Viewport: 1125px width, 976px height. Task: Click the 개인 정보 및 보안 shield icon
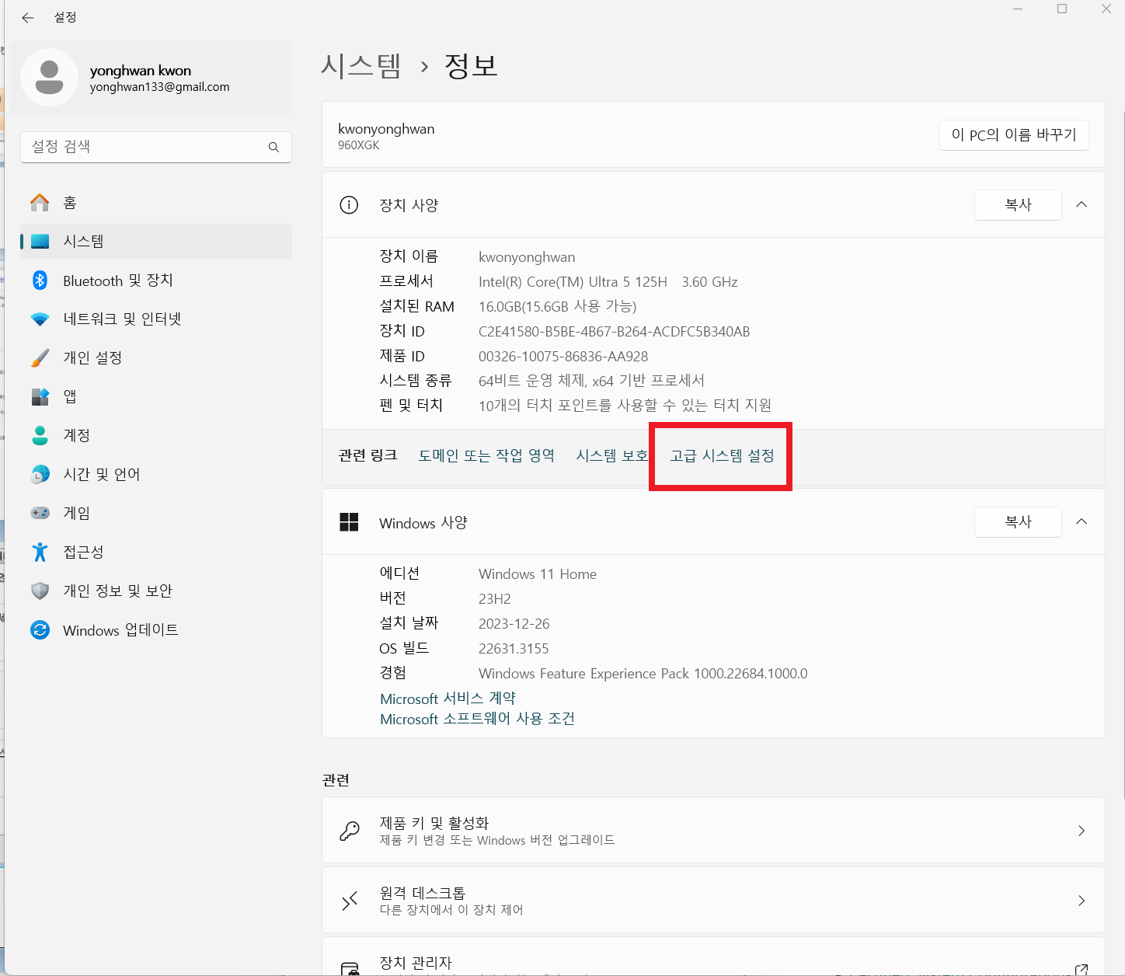point(40,591)
